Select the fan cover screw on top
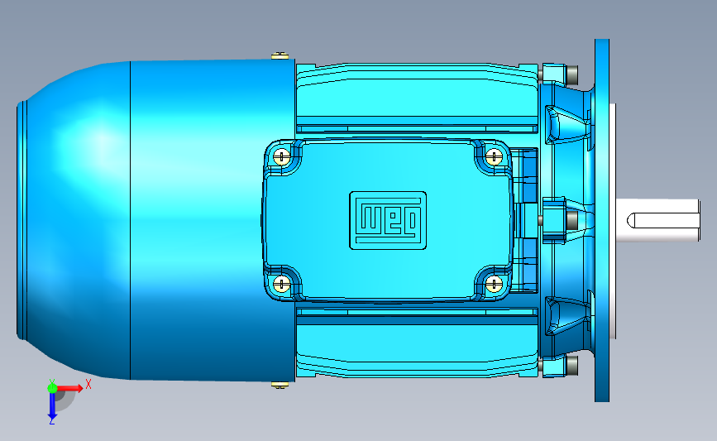Viewport: 717px width, 441px height. [x=280, y=55]
